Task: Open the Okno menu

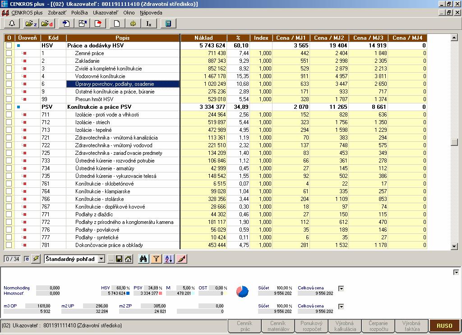Action: [129, 13]
